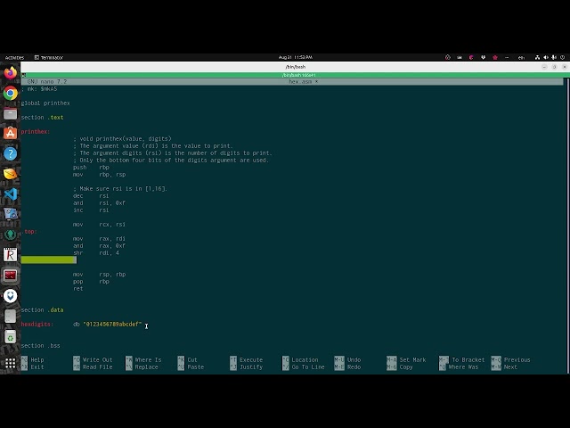570x428 pixels.
Task: Click the pink circular tray icon
Action: coord(471,57)
